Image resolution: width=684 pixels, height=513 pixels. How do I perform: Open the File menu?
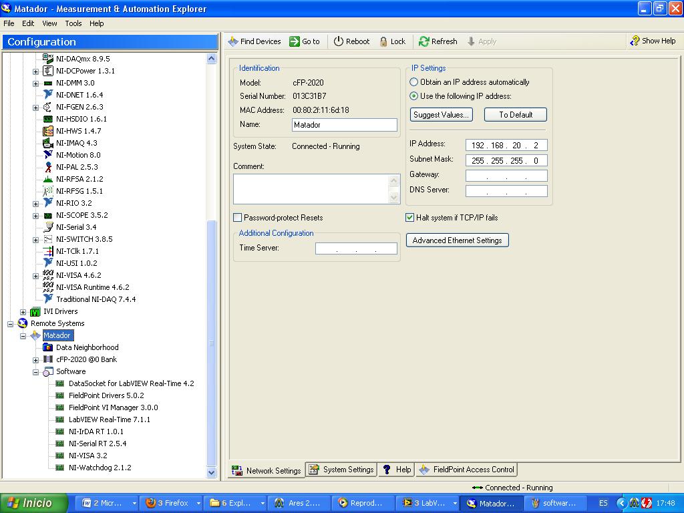[9, 23]
